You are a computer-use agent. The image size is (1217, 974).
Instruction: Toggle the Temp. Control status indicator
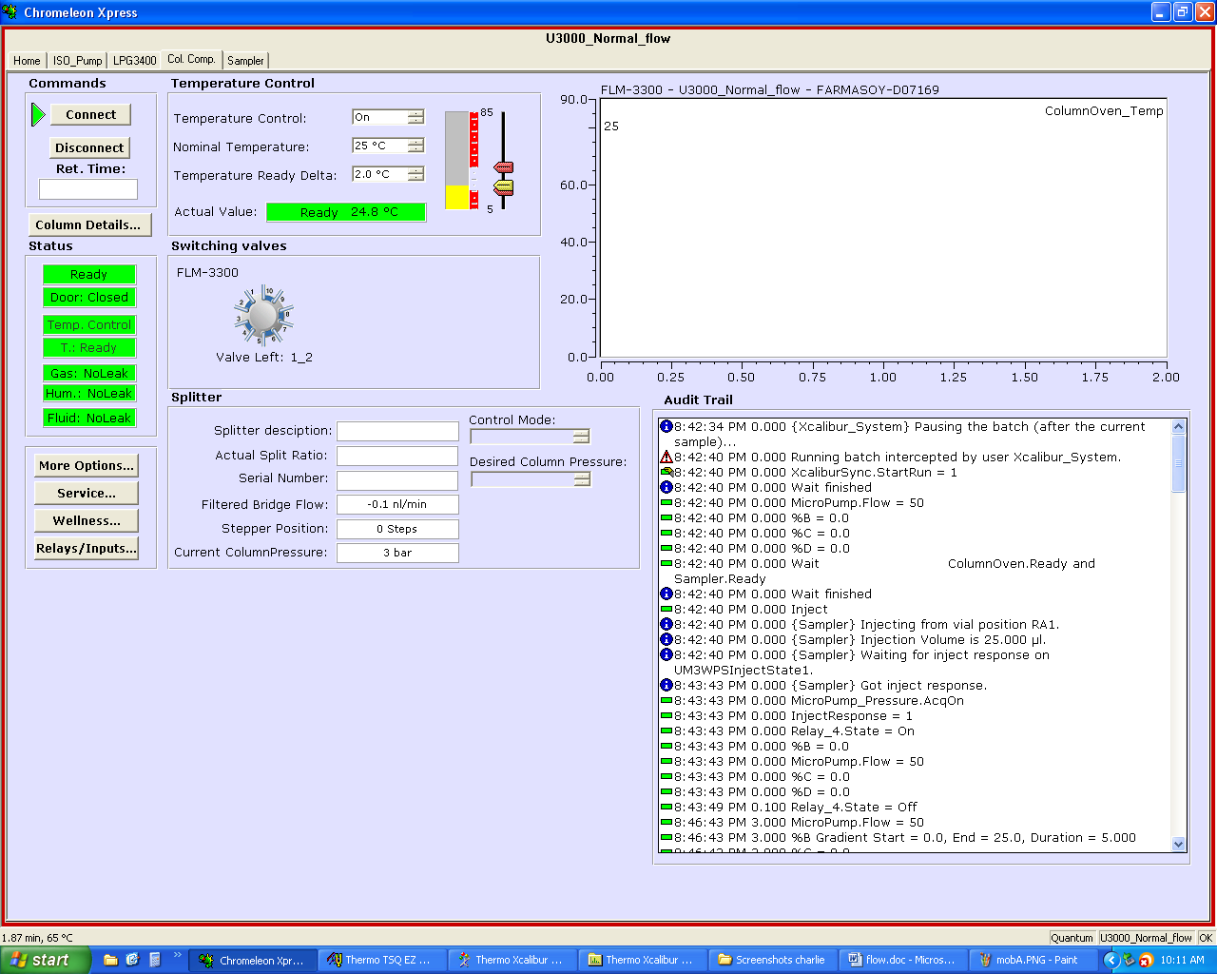tap(89, 325)
